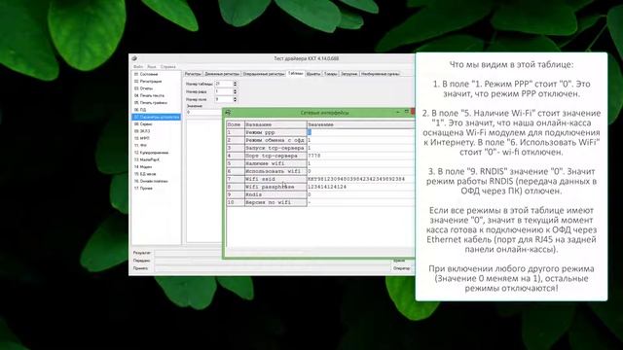This screenshot has height=350, width=623.
Task: Click the Значение field under Номер поля
Action: coord(204,113)
